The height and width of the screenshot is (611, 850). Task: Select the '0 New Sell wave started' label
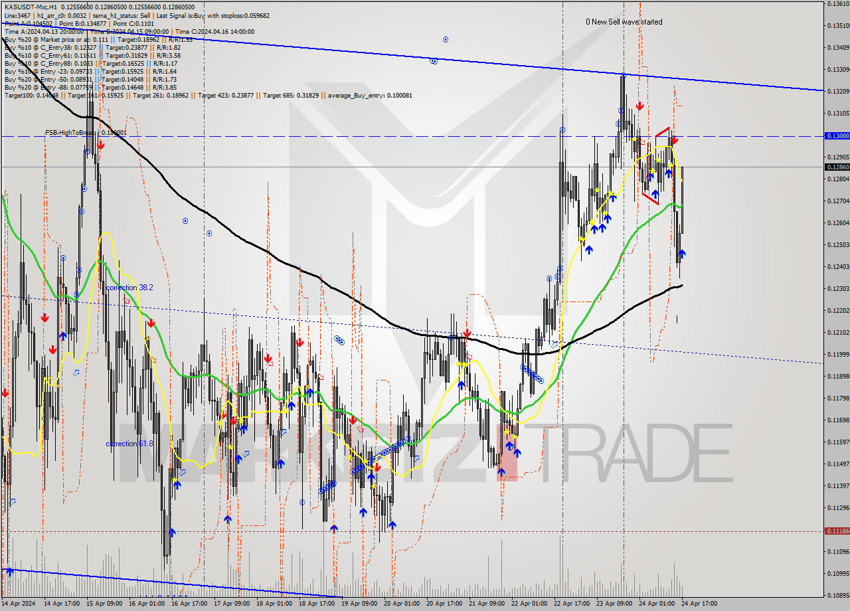pos(624,22)
